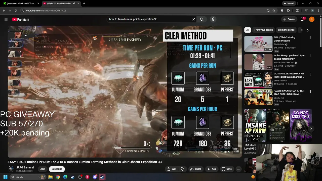Open the Chrome JP profile menu

(x=312, y=11)
